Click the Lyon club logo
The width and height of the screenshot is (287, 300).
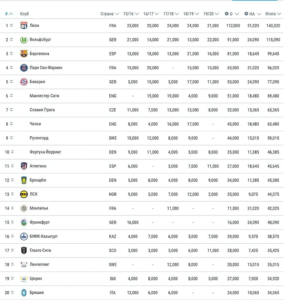(24, 26)
